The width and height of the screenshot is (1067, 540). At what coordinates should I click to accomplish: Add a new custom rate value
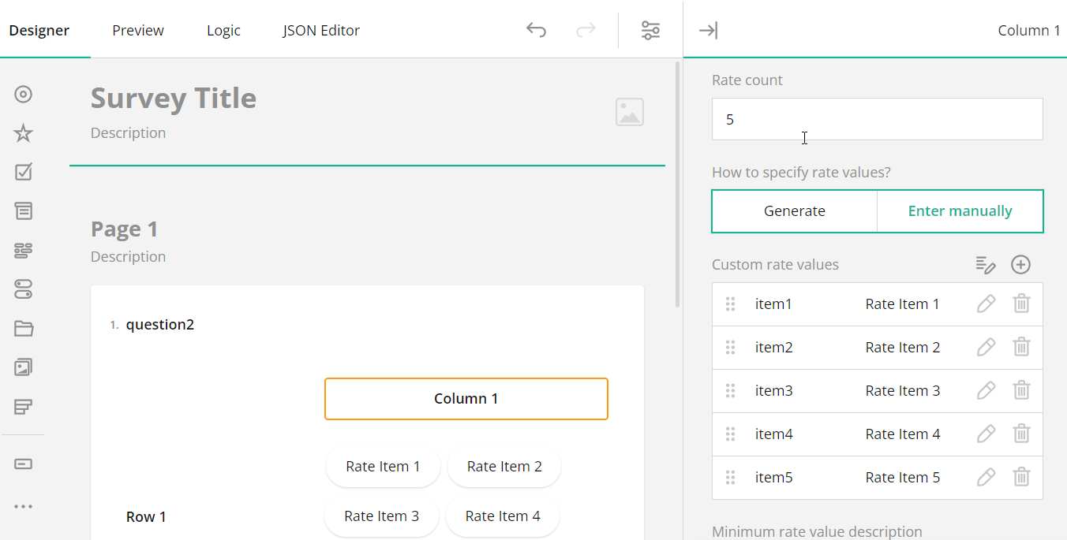(1020, 265)
